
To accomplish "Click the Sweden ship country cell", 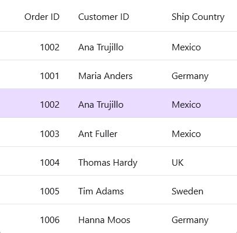I will pyautogui.click(x=187, y=191).
